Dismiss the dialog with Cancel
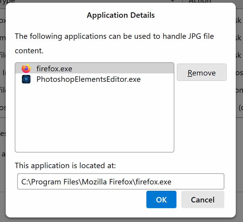This screenshot has height=222, width=243. 203,199
